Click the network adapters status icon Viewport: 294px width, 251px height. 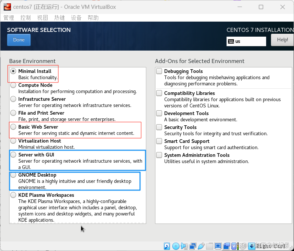(193, 246)
